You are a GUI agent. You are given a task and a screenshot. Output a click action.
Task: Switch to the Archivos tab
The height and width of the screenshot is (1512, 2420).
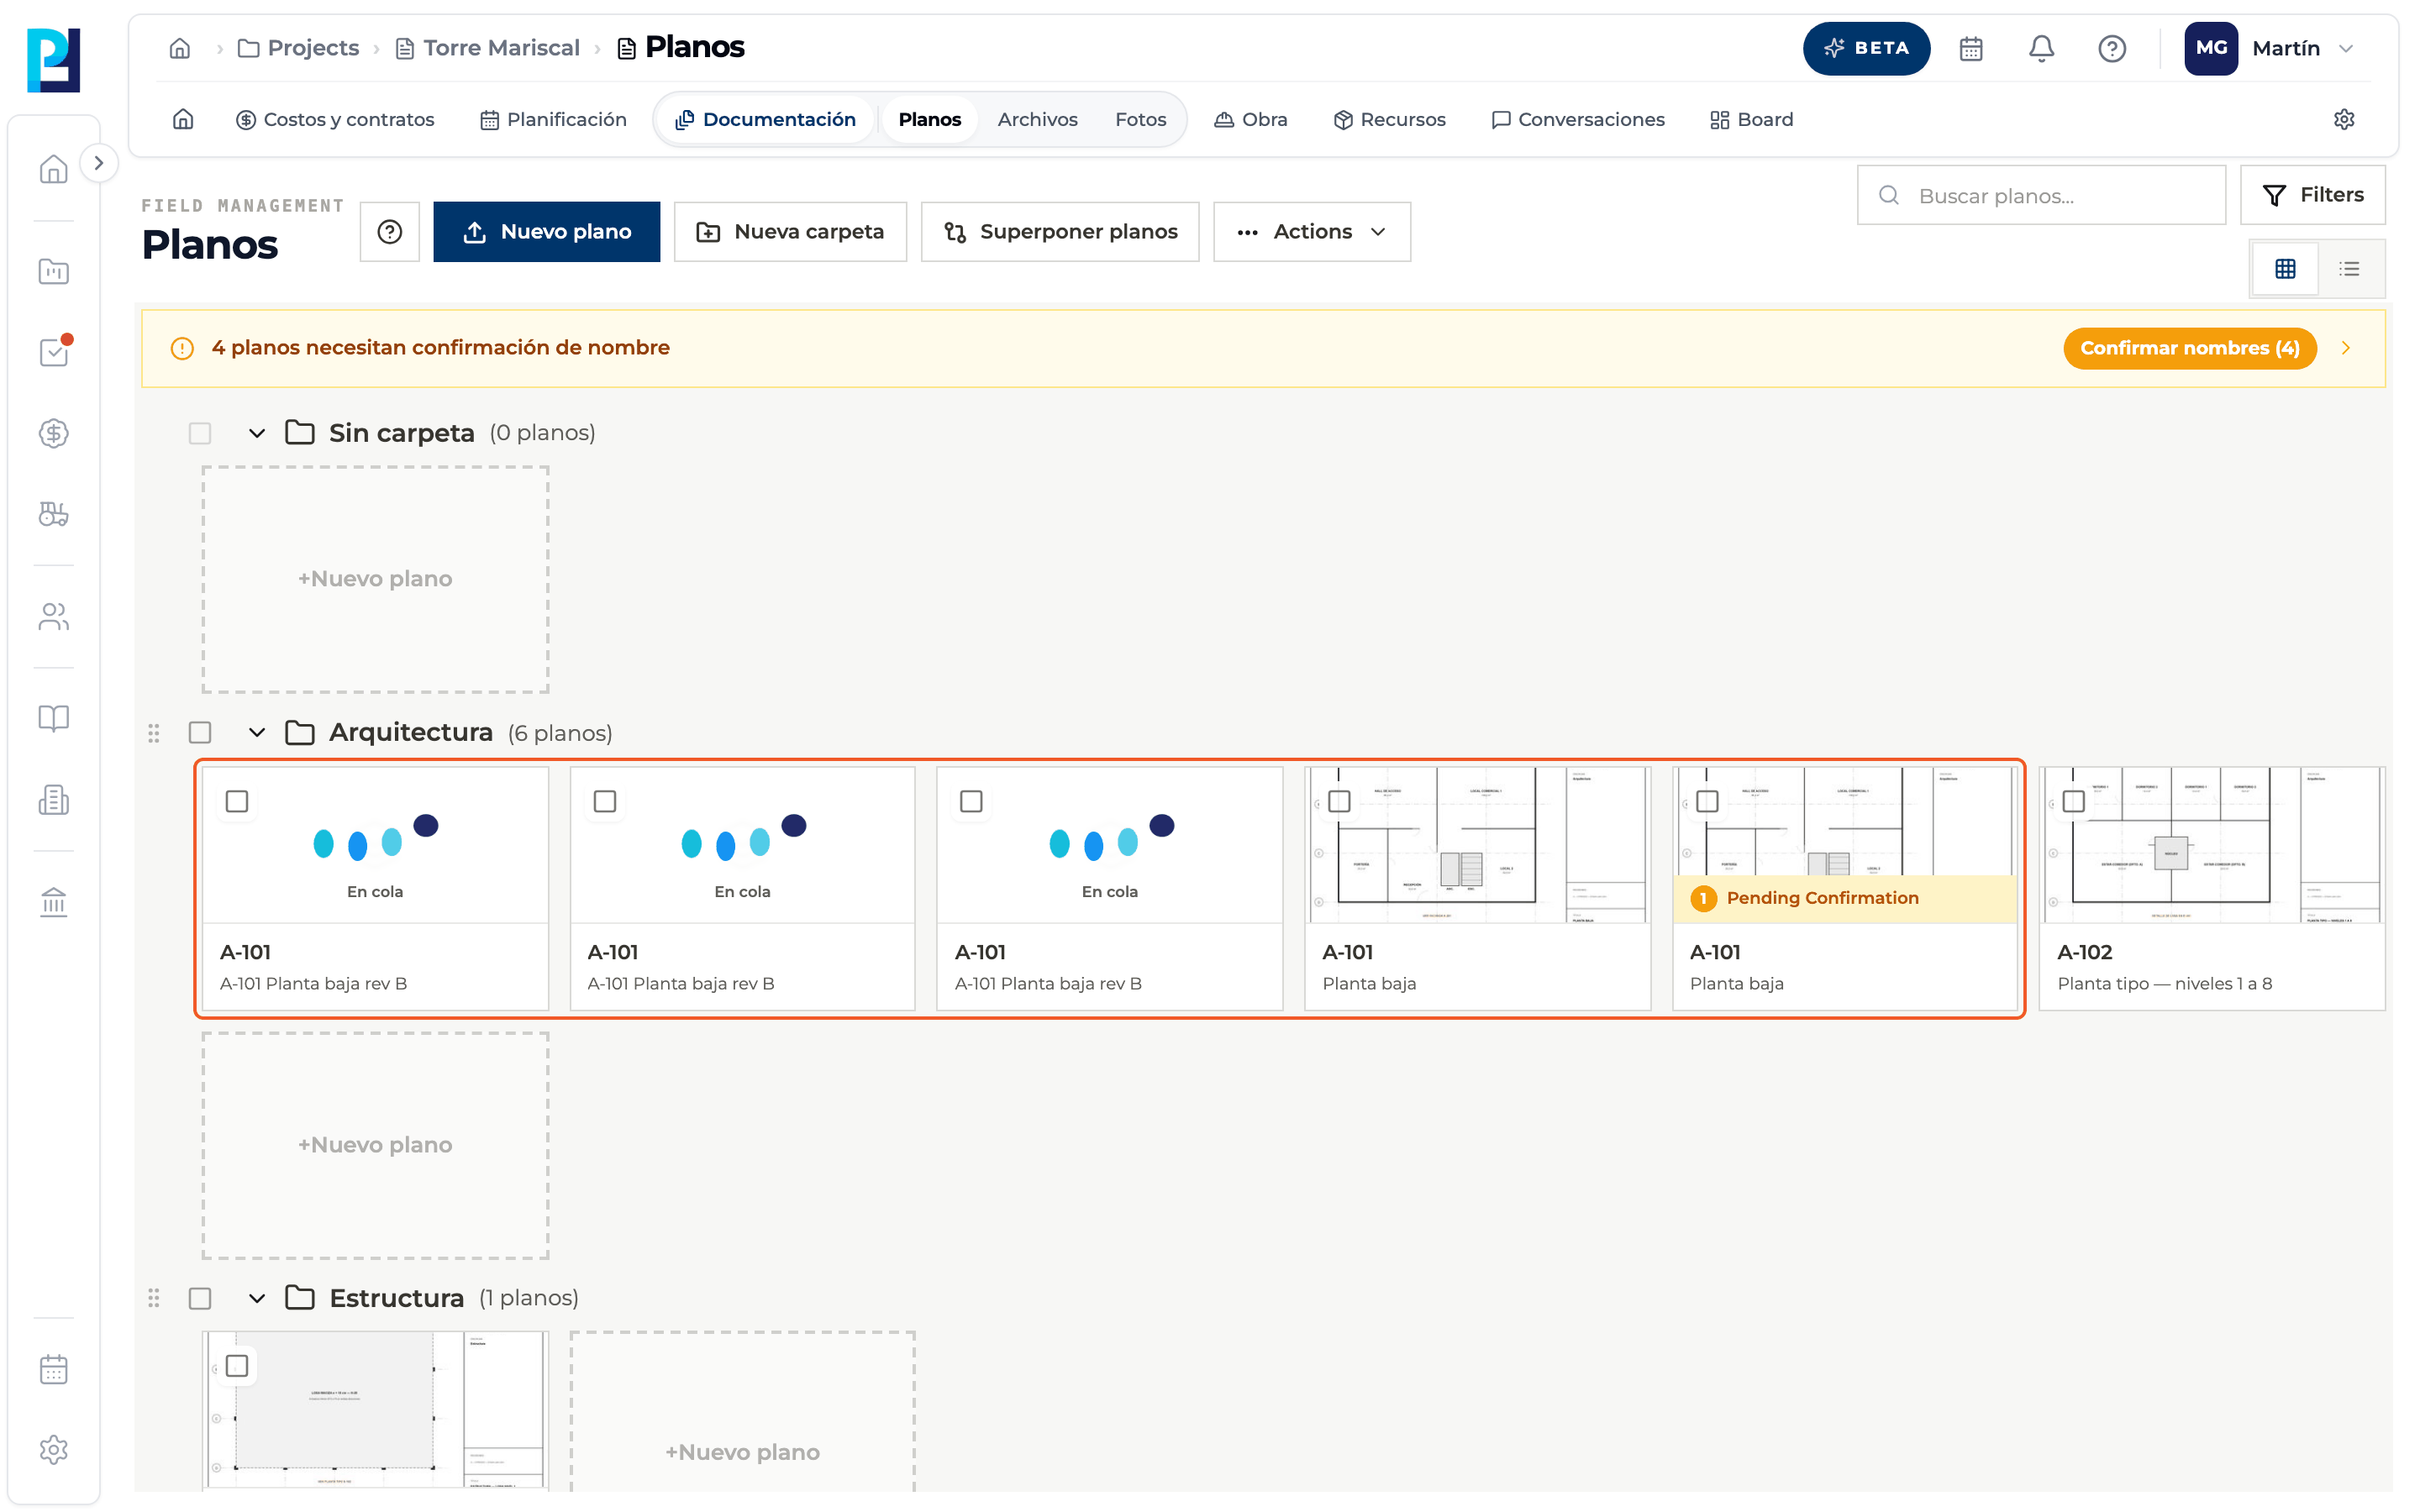click(x=1037, y=119)
